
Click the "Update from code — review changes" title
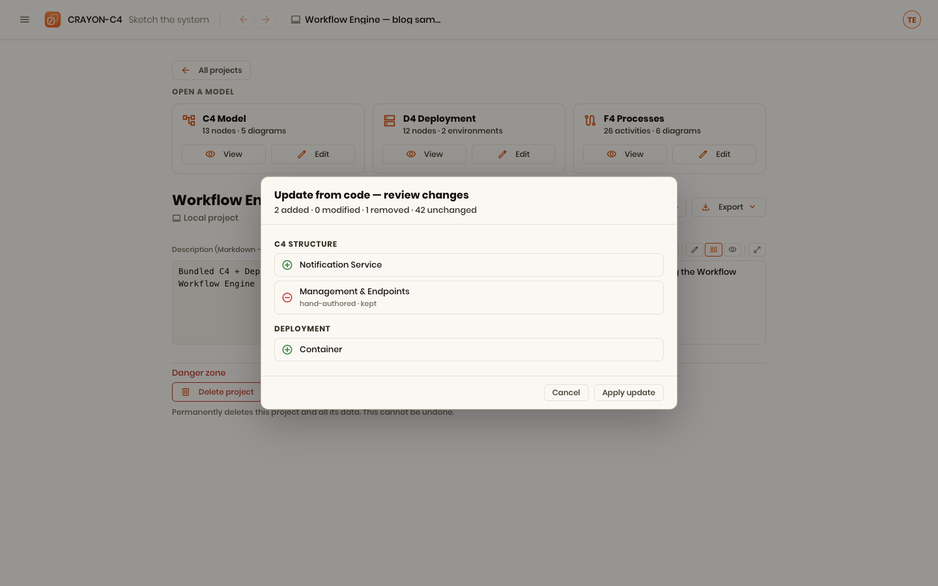click(371, 195)
